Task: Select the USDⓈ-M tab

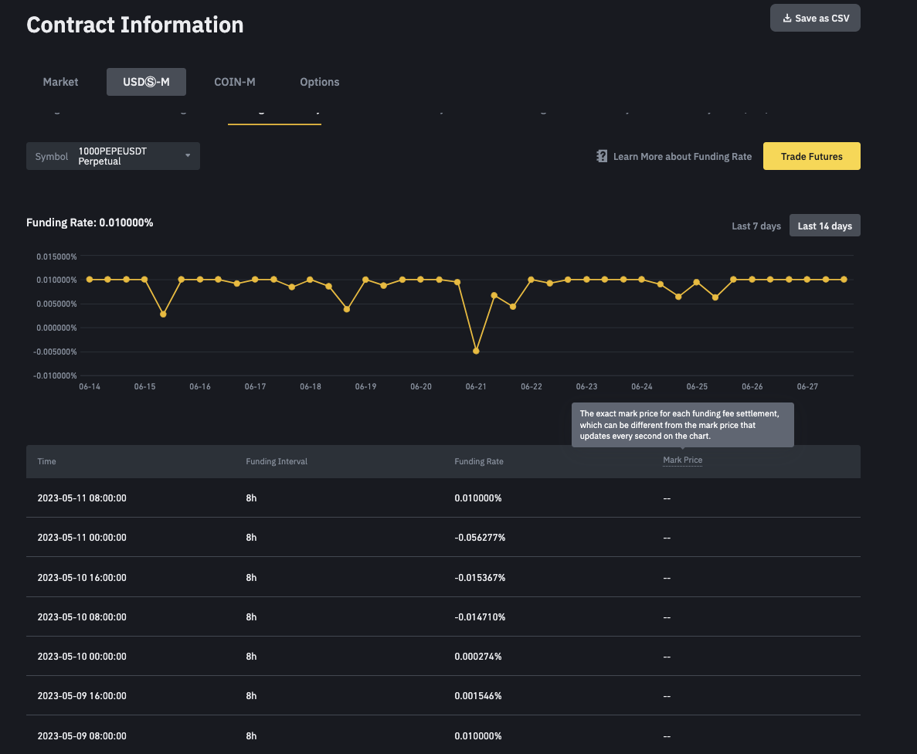Action: pos(146,82)
